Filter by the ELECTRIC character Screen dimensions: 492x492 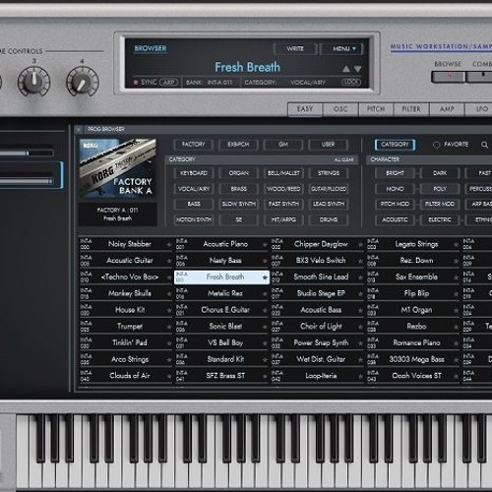click(440, 219)
